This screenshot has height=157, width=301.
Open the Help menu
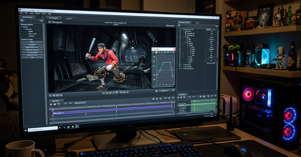click(x=49, y=14)
